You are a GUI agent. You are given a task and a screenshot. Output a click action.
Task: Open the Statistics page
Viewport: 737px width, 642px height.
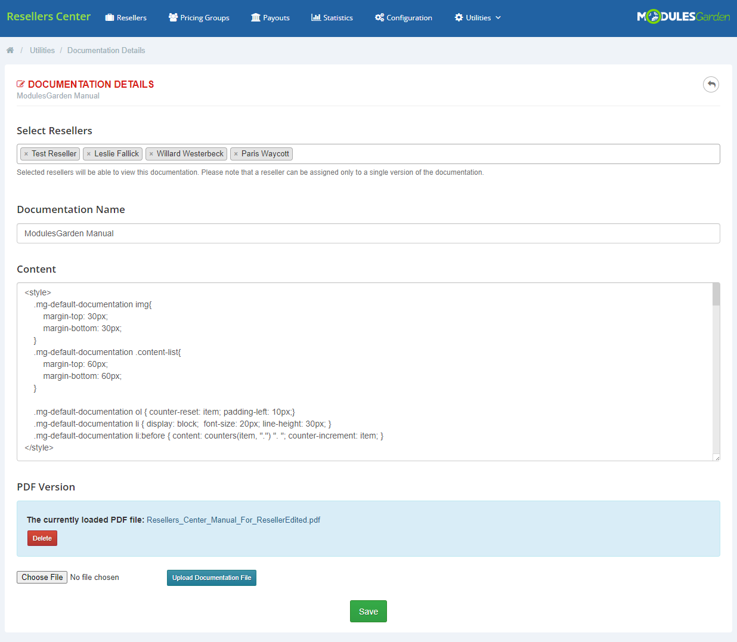[332, 18]
